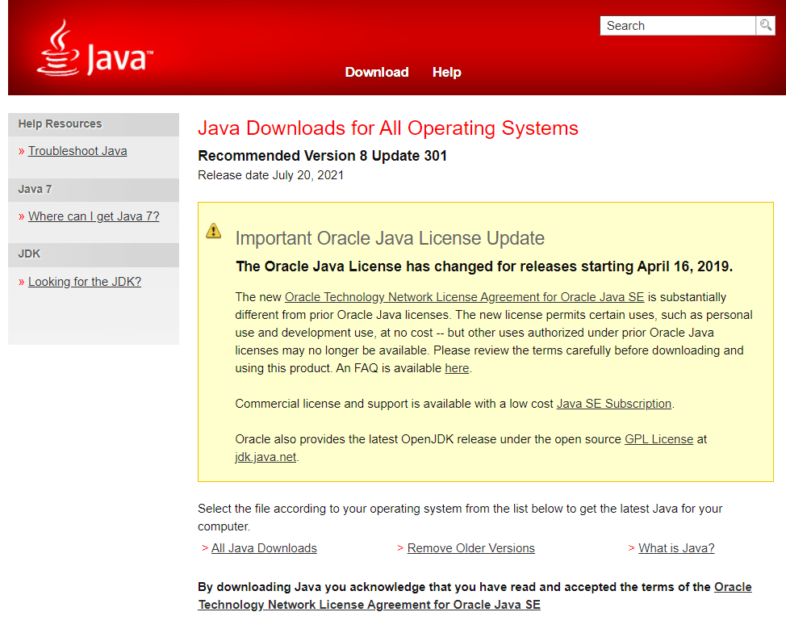Click the search magnifier icon
The height and width of the screenshot is (633, 786).
[765, 25]
